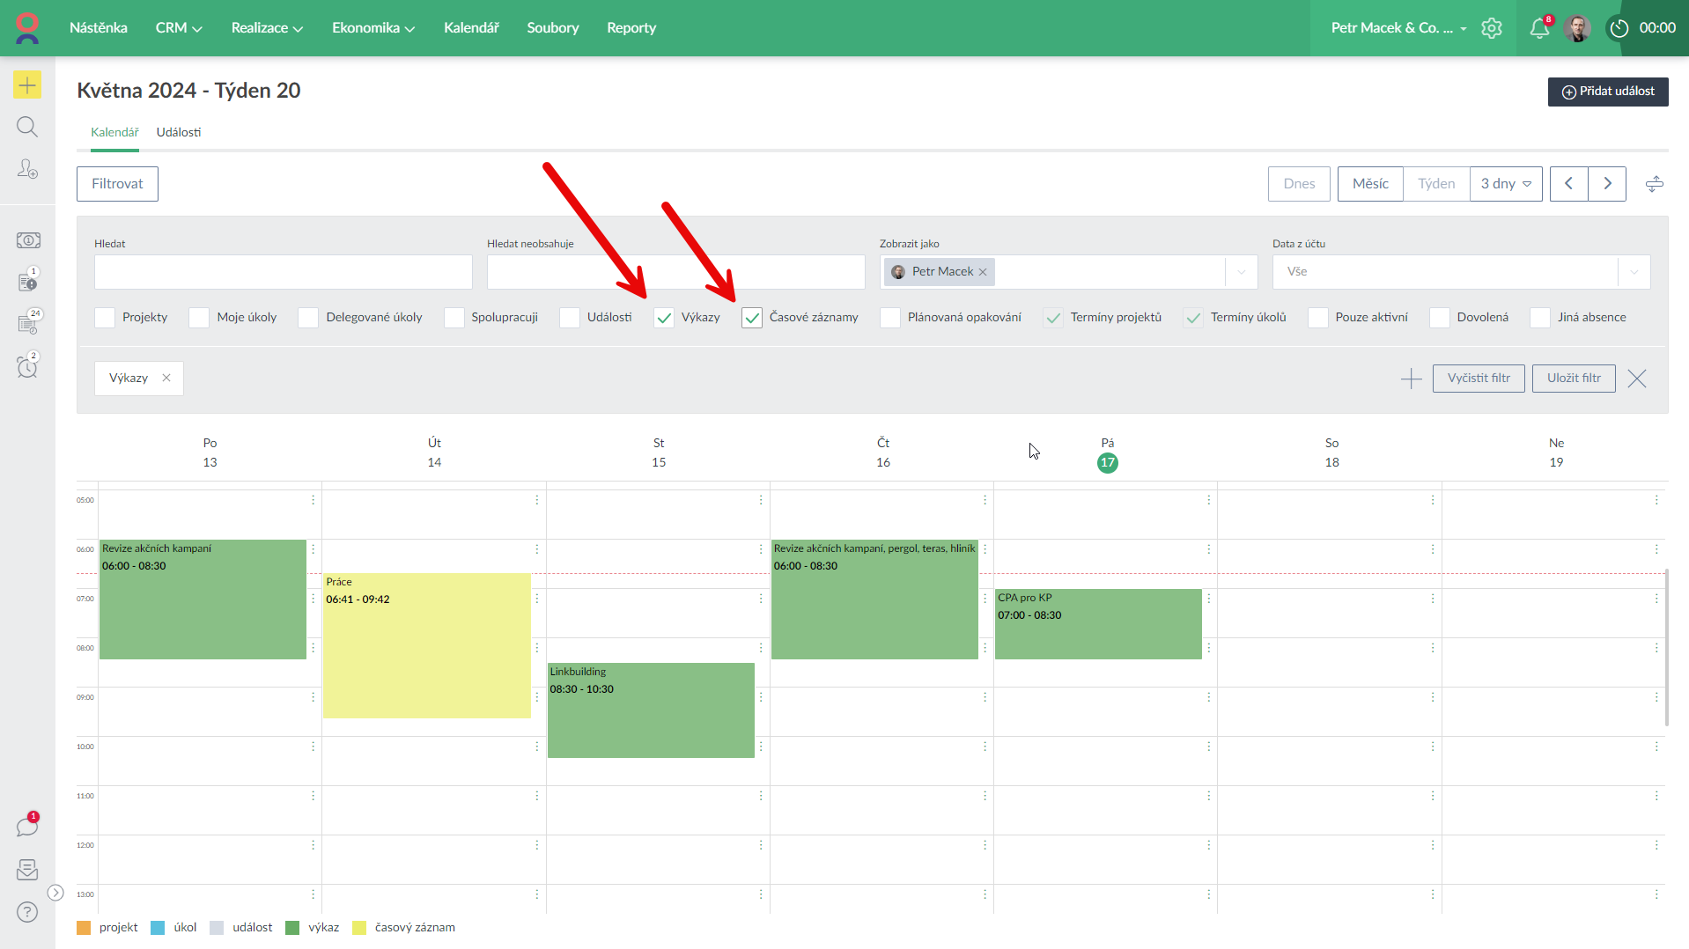Open the notifications bell
This screenshot has width=1689, height=949.
[1539, 28]
